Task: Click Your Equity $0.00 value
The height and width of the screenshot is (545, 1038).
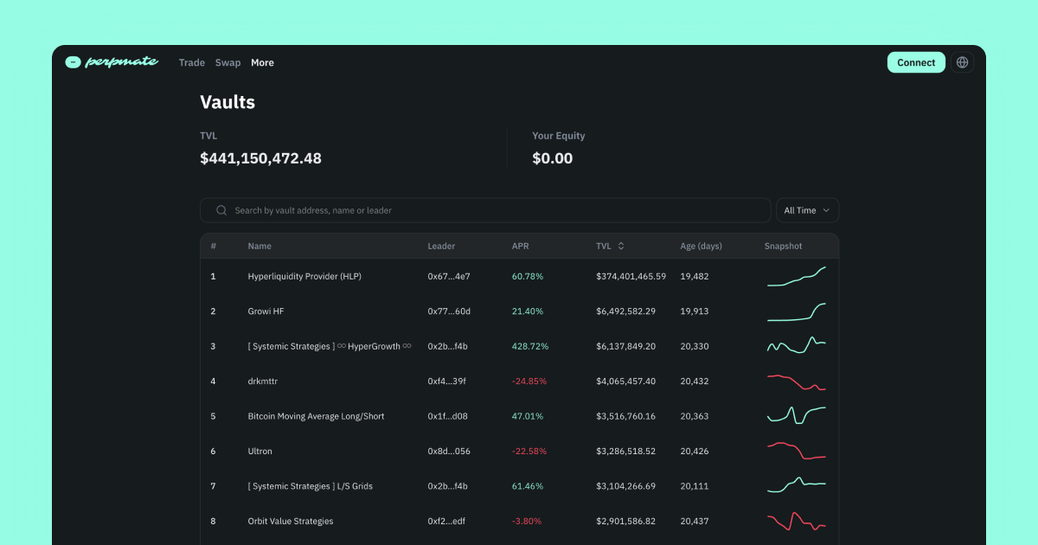Action: [x=553, y=158]
